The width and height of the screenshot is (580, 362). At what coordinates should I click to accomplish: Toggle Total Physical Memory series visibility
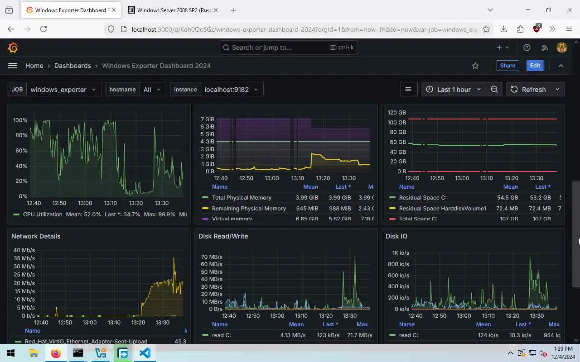click(242, 198)
